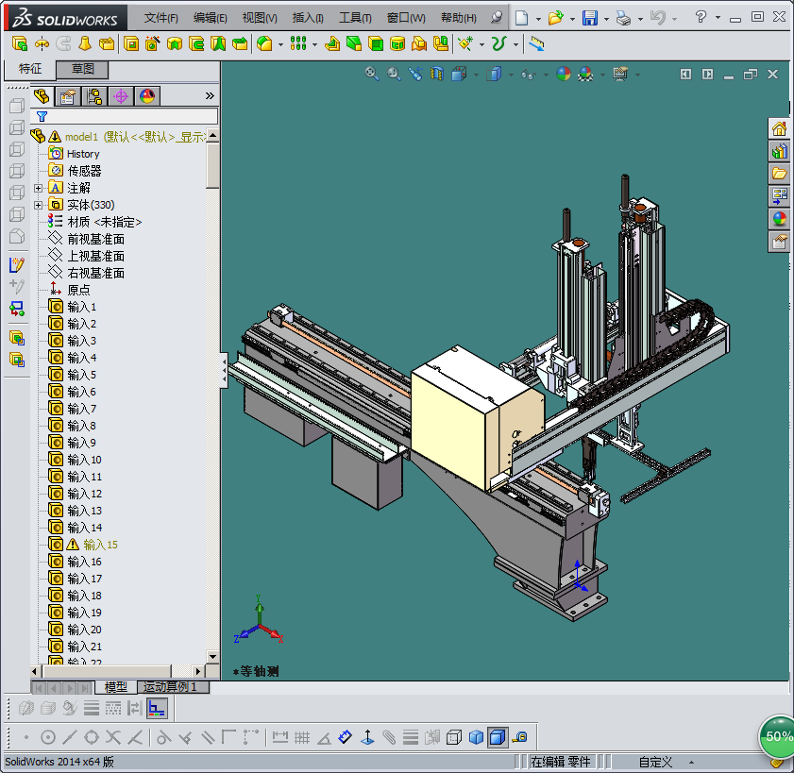Switch to the PropertyManager tab icon
794x773 pixels.
pos(68,95)
